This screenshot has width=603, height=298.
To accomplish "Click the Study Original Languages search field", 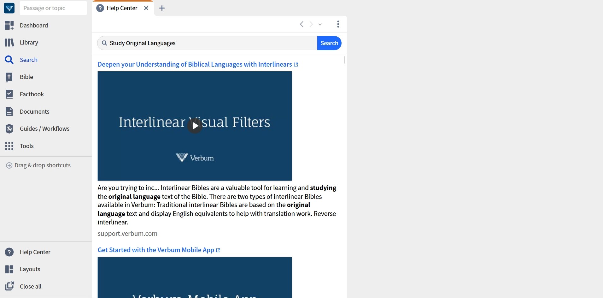I will tap(207, 43).
